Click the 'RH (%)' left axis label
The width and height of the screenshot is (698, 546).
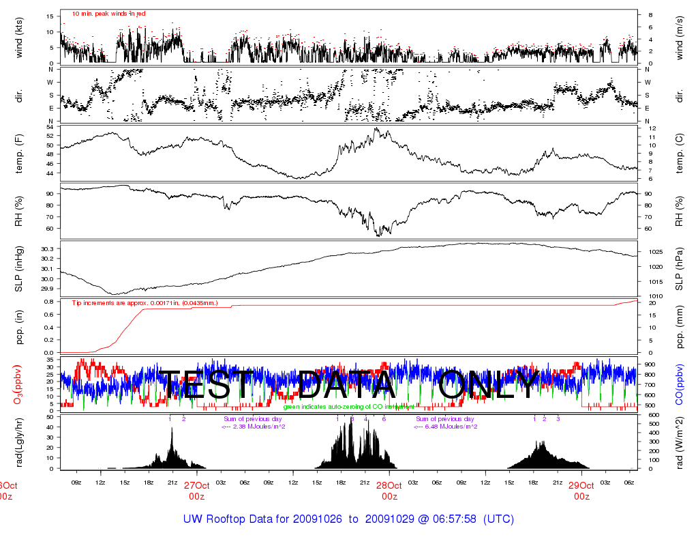tap(18, 212)
